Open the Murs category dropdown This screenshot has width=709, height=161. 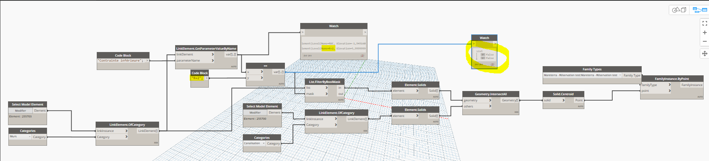29,137
